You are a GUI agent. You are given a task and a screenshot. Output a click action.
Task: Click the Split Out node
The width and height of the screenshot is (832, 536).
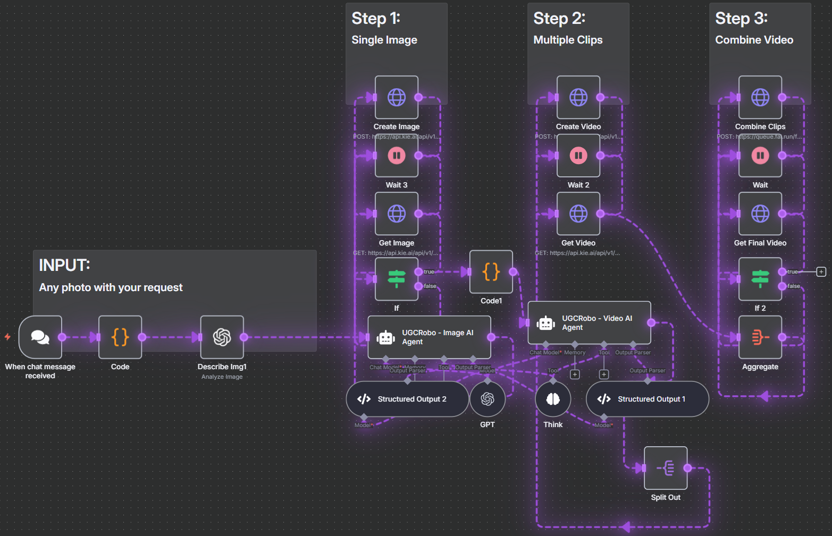click(x=665, y=468)
